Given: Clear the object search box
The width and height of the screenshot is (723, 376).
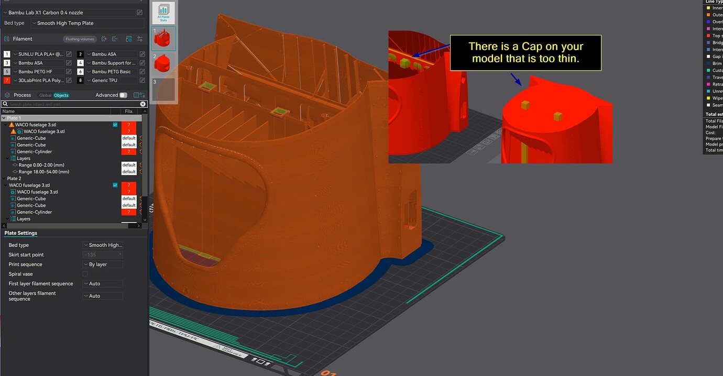Looking at the screenshot, I should point(143,104).
